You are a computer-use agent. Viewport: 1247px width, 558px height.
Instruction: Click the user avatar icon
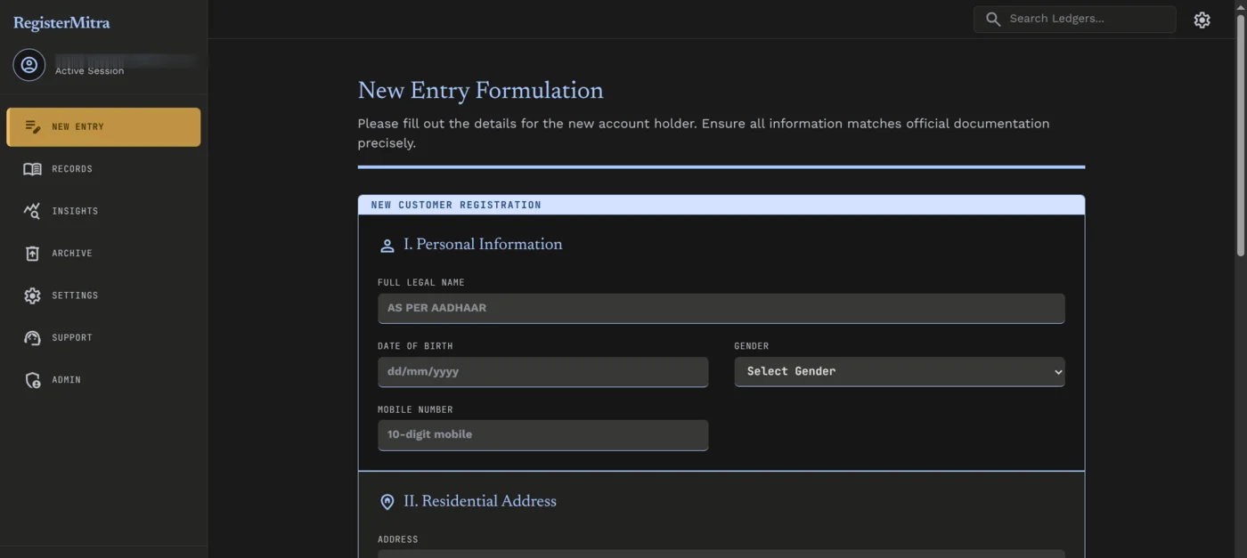pos(29,65)
